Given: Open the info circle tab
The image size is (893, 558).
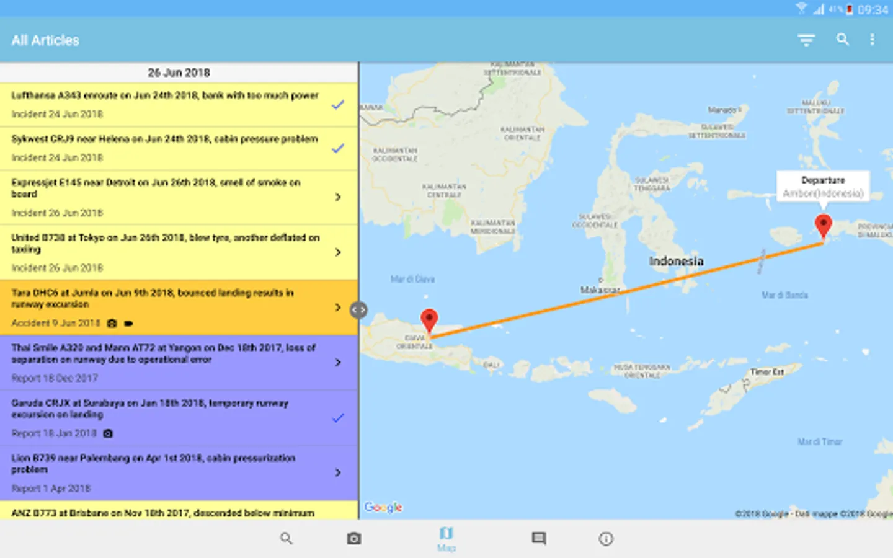Looking at the screenshot, I should coord(606,539).
